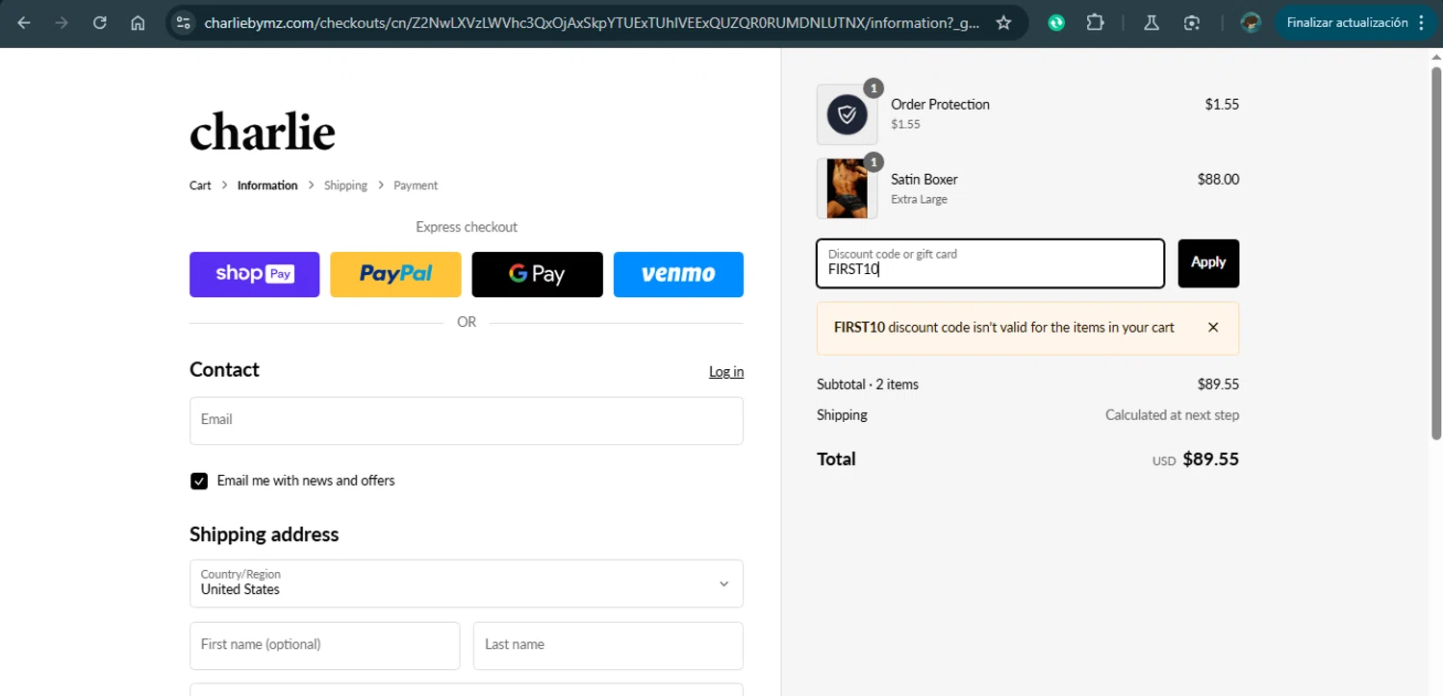Open the Country/Region dropdown
This screenshot has width=1443, height=696.
click(x=467, y=584)
